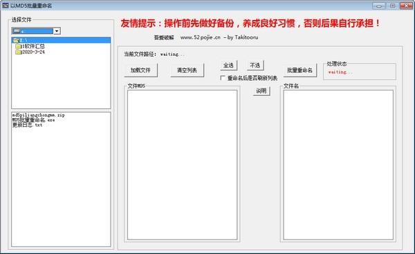Select all with the 全选 button
This screenshot has height=254, width=415.
pos(228,65)
